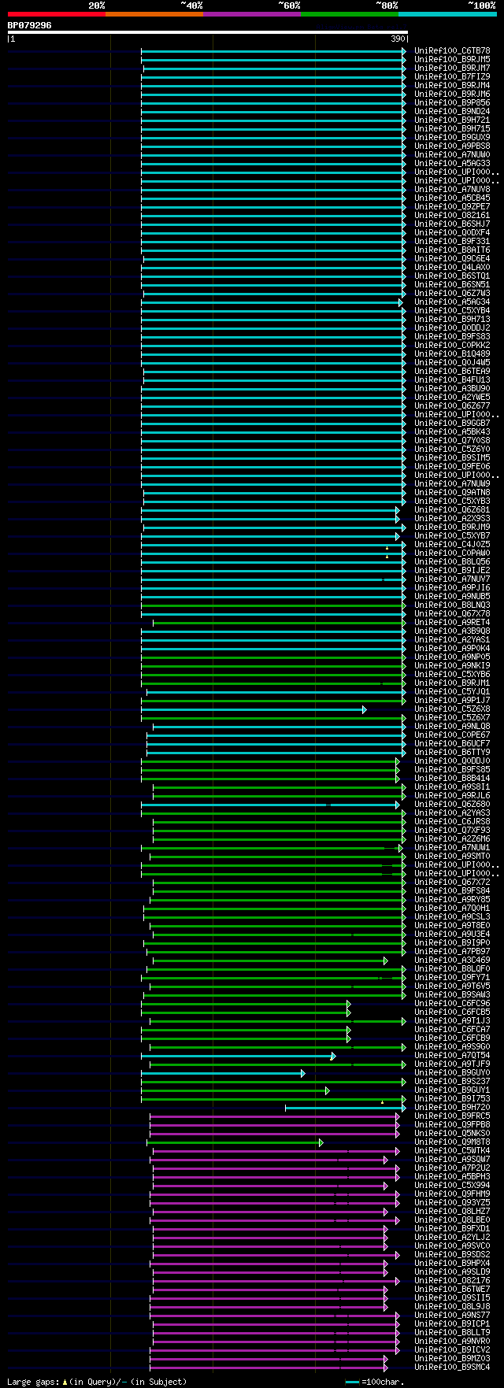The width and height of the screenshot is (504, 1388).
Task: Select the UniRef100_Q9ZPE7 label
Action: (452, 206)
